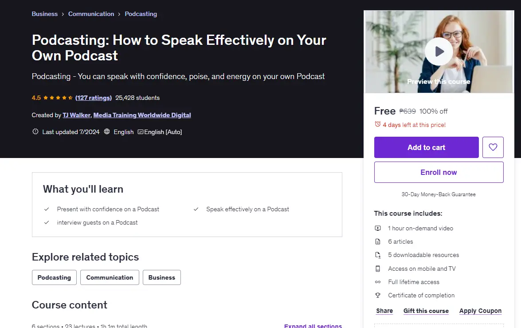The image size is (521, 328).
Task: Open the Podcasting breadcrumb
Action: tap(141, 14)
